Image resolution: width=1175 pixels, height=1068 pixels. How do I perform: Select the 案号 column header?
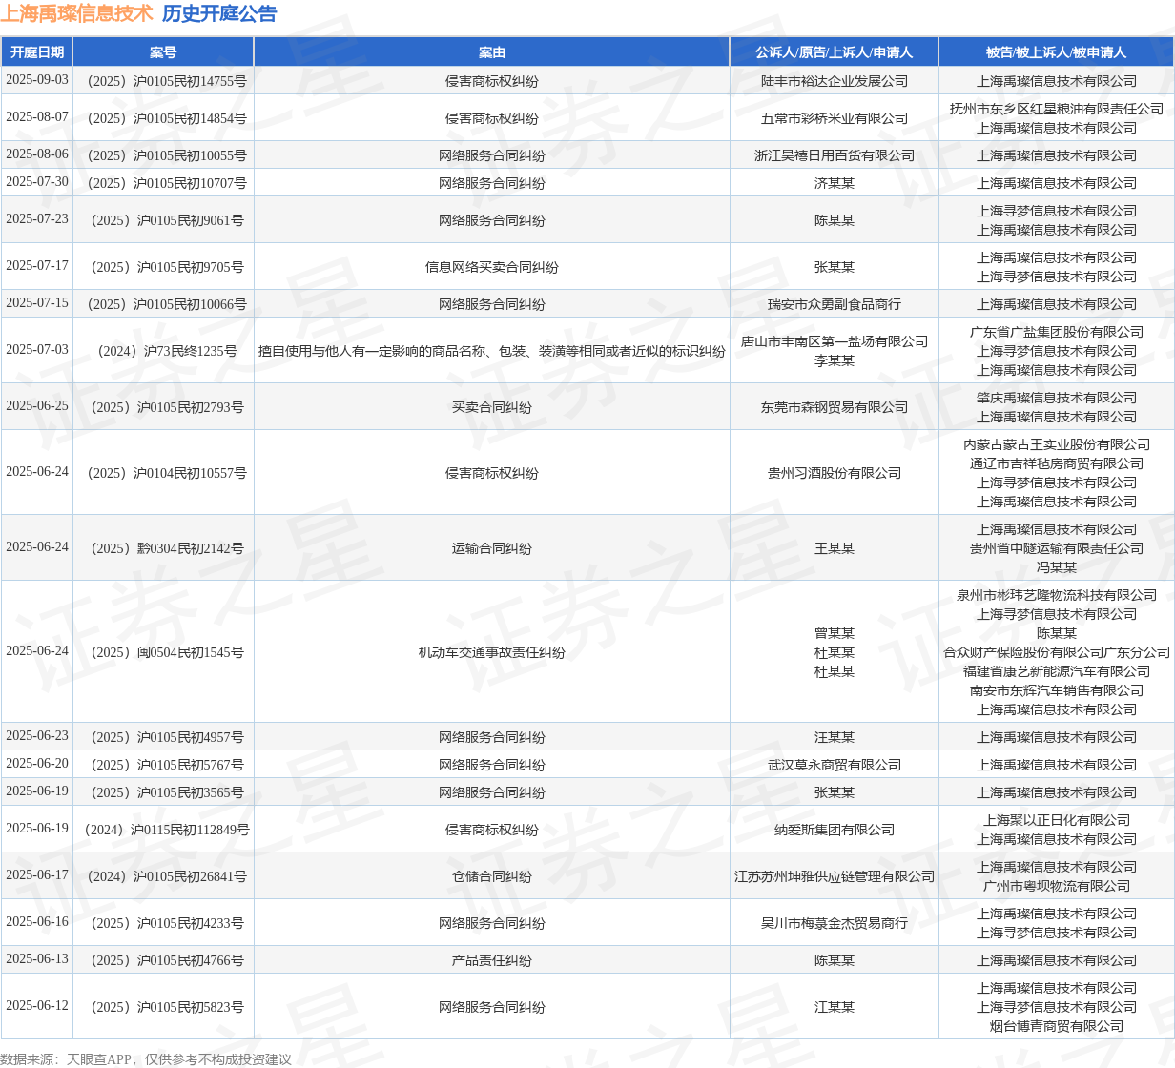click(163, 52)
